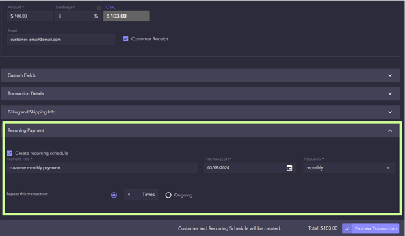Image resolution: width=405 pixels, height=236 pixels.
Task: Edit the Amount field showing $100.00
Action: [30, 16]
